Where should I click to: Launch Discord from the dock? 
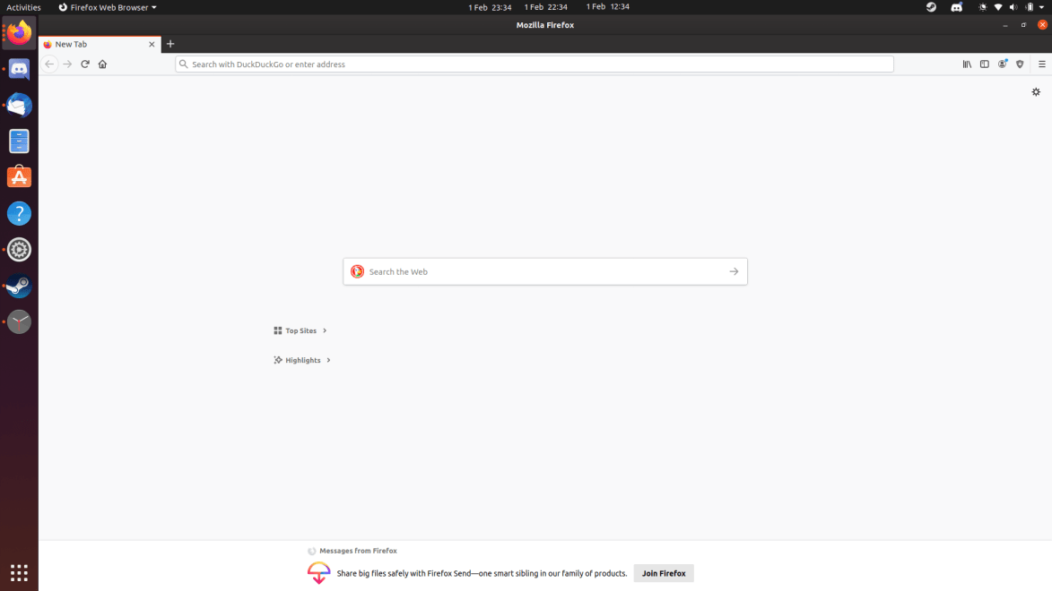pos(19,69)
